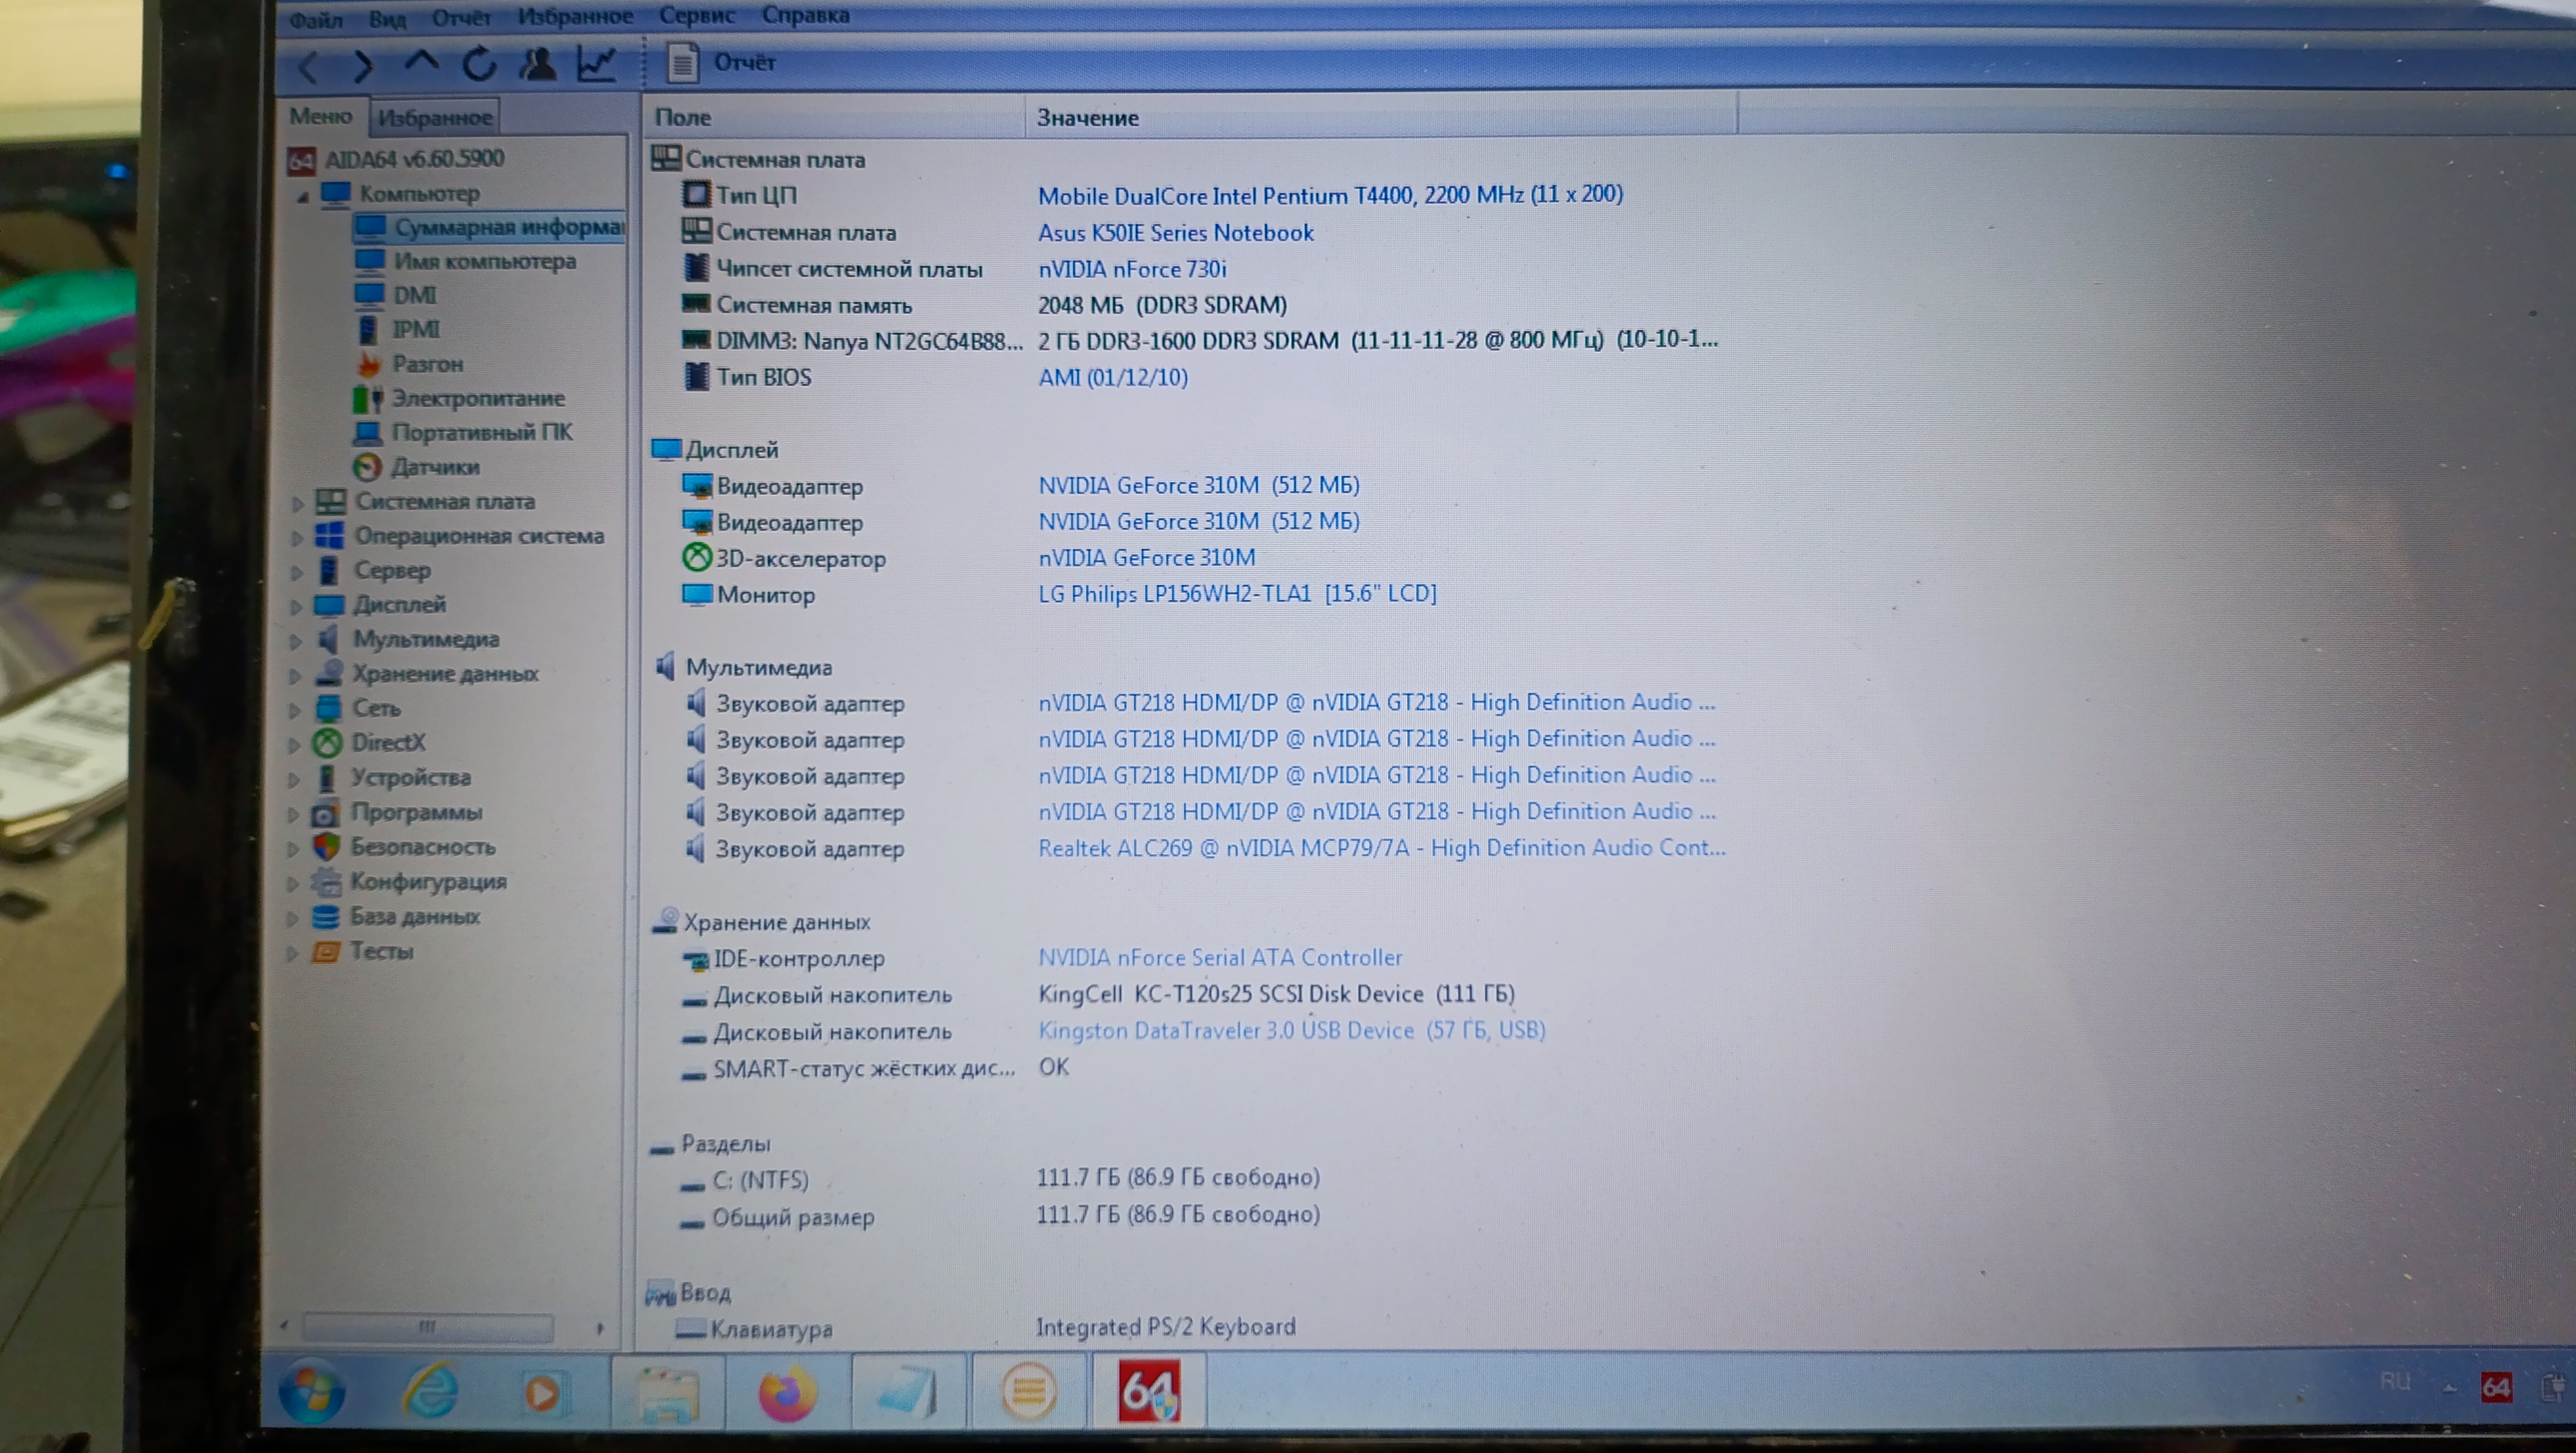Click the Тесты tree icon
Screen dimensions: 2576x1453
point(325,951)
